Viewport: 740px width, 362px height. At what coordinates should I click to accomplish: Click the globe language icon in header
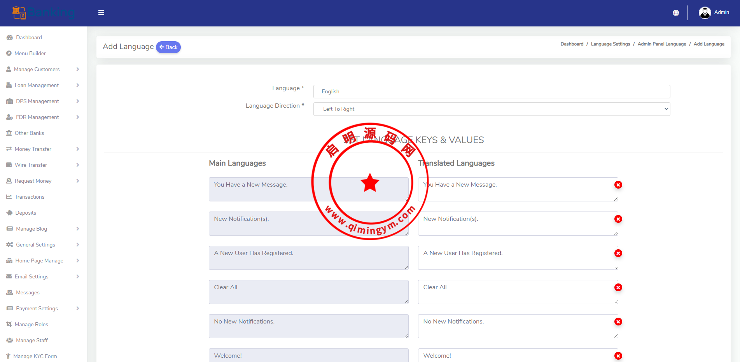[676, 13]
